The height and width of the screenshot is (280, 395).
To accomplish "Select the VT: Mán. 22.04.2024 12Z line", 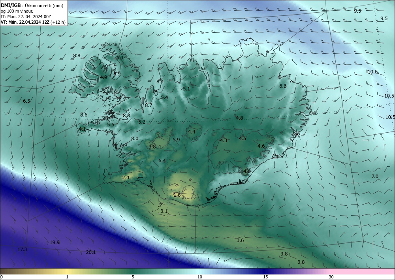I will [33, 22].
